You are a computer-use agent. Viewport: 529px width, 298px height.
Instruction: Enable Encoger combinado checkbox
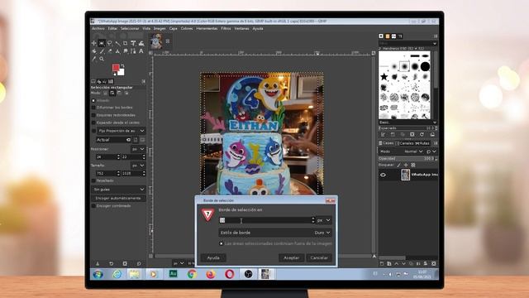93,206
